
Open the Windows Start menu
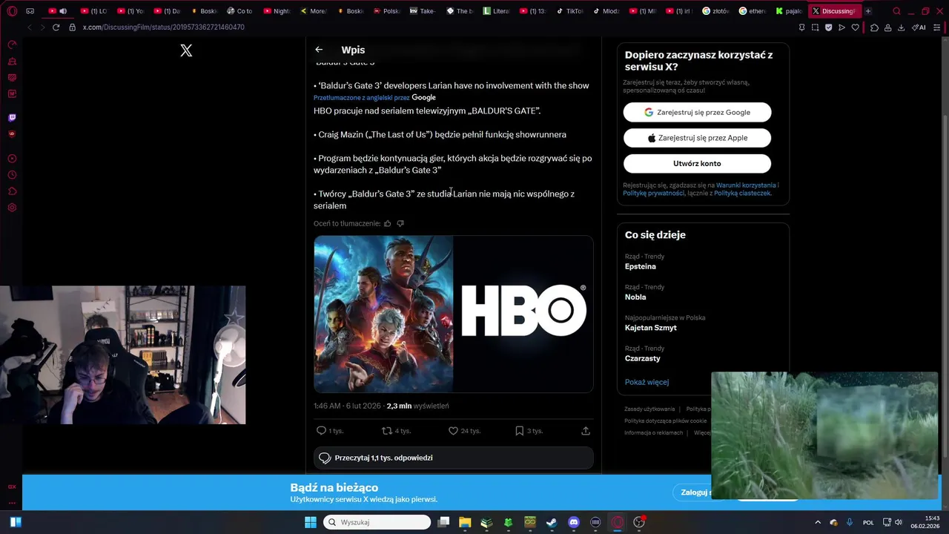tap(311, 522)
